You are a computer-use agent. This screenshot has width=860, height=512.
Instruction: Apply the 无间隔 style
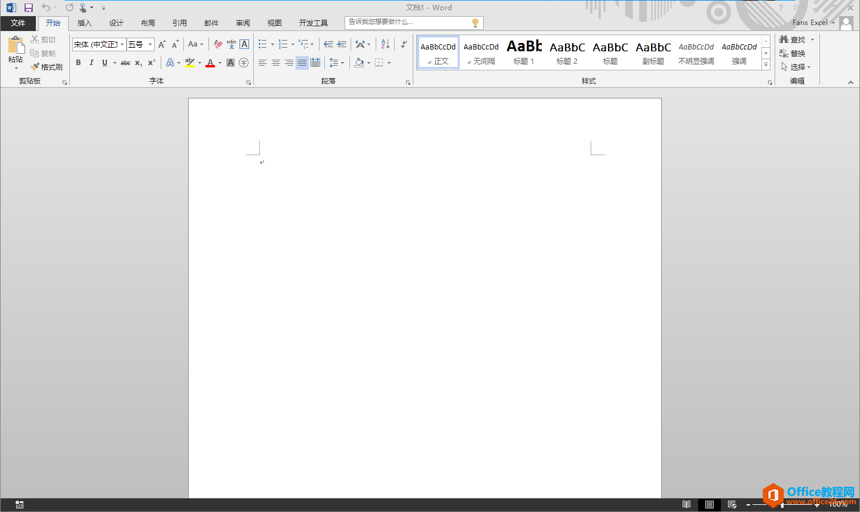click(x=481, y=53)
